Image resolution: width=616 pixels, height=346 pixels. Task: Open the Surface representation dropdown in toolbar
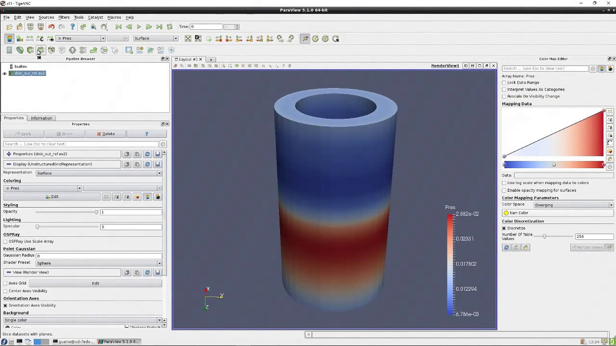point(155,38)
